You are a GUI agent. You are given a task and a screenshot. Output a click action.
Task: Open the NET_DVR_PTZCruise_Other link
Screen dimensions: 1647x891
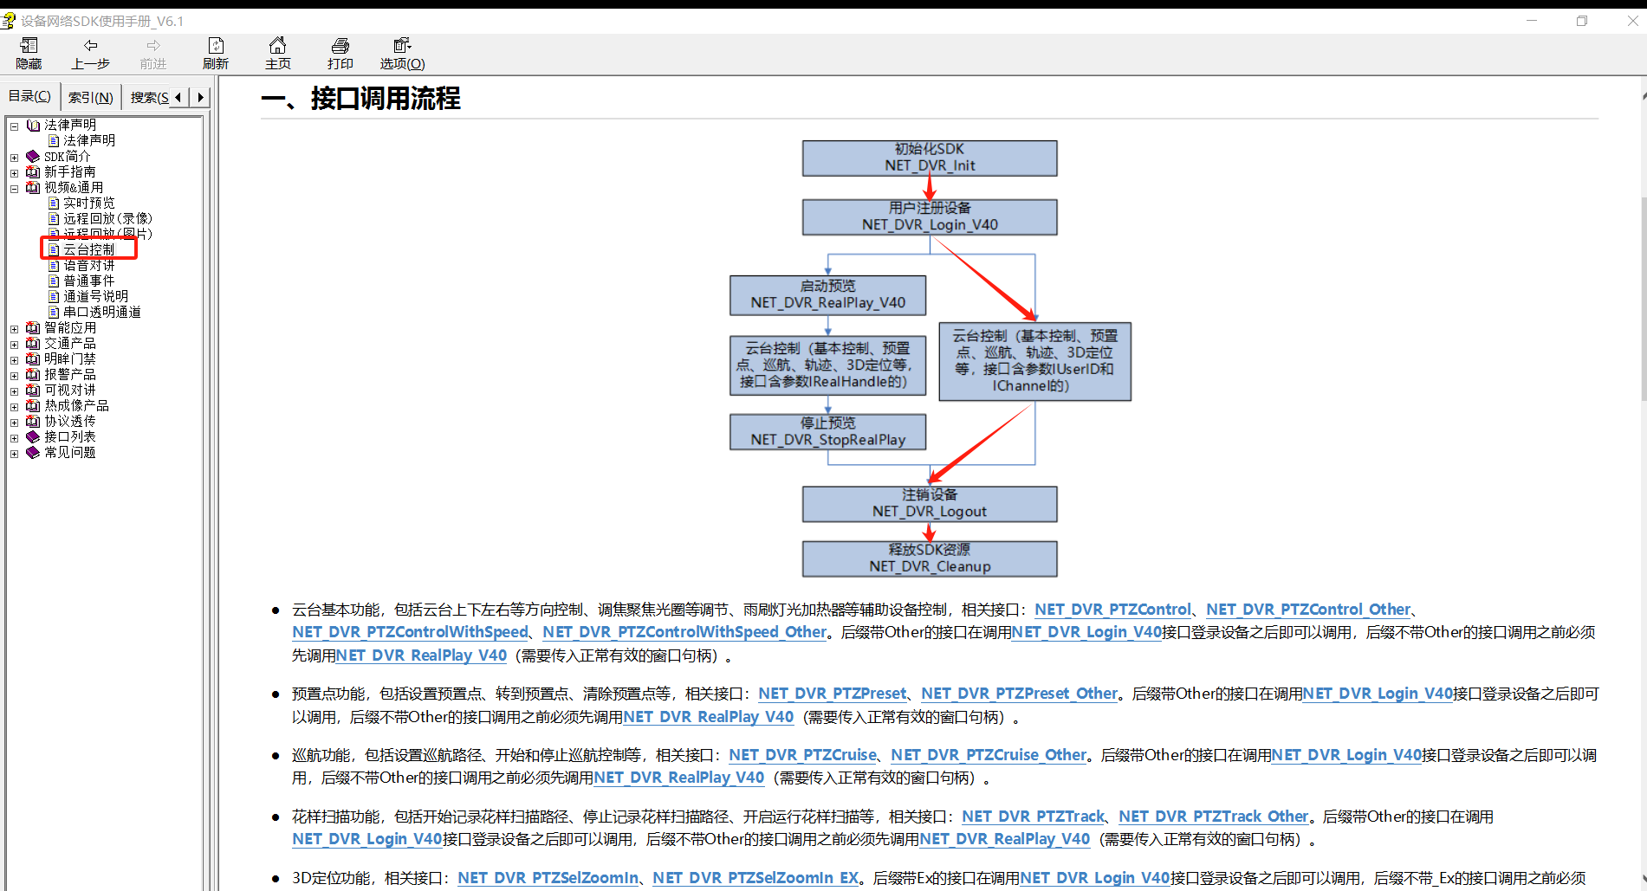click(988, 754)
